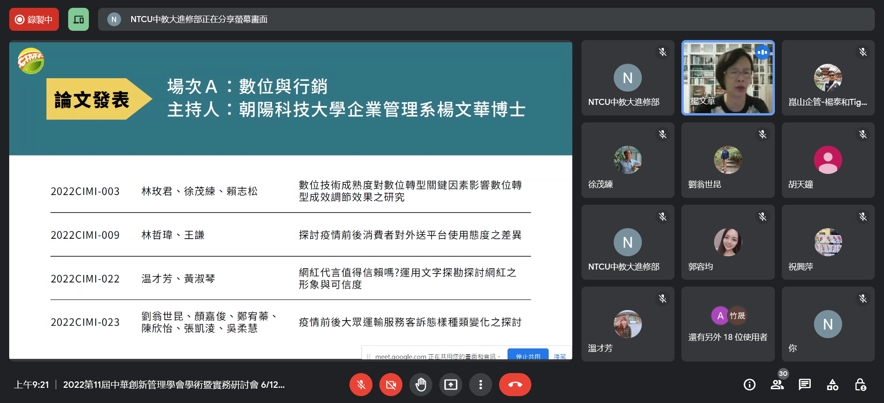Expand the truncated meeting title
This screenshot has width=884, height=403.
coord(174,385)
